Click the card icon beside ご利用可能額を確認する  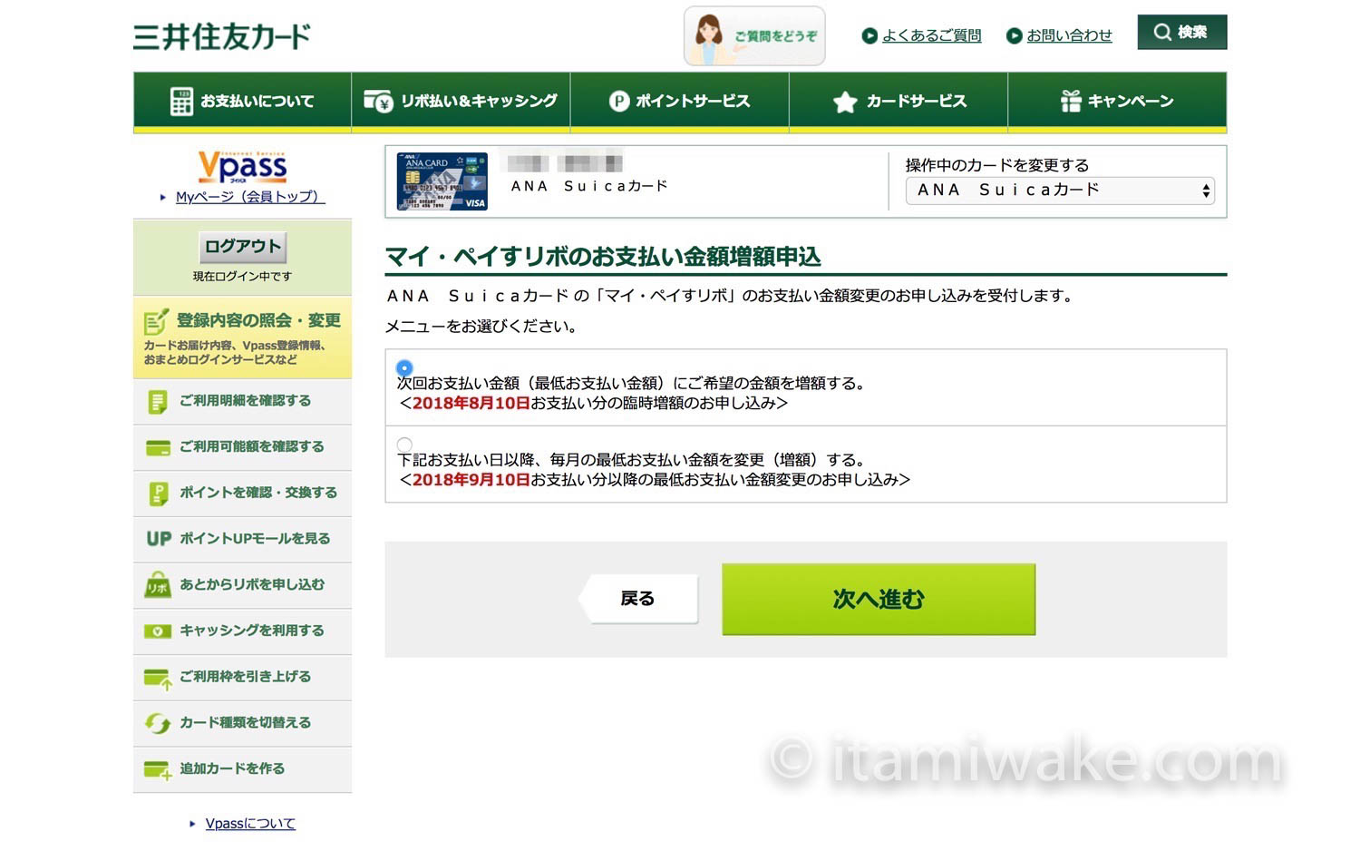(159, 447)
